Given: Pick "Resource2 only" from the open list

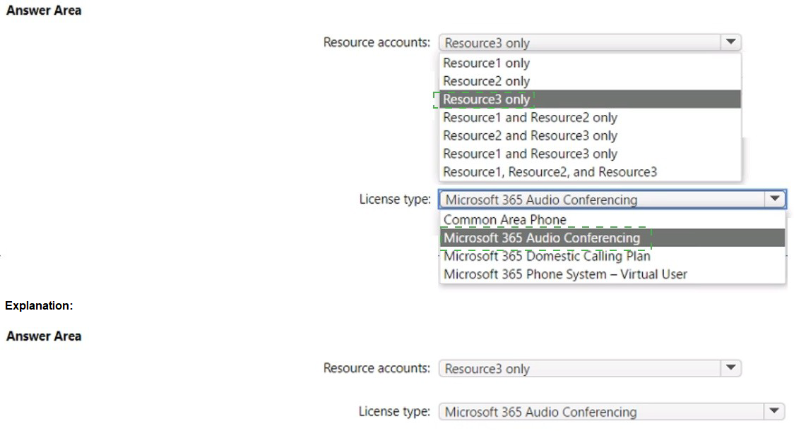Looking at the screenshot, I should (486, 81).
